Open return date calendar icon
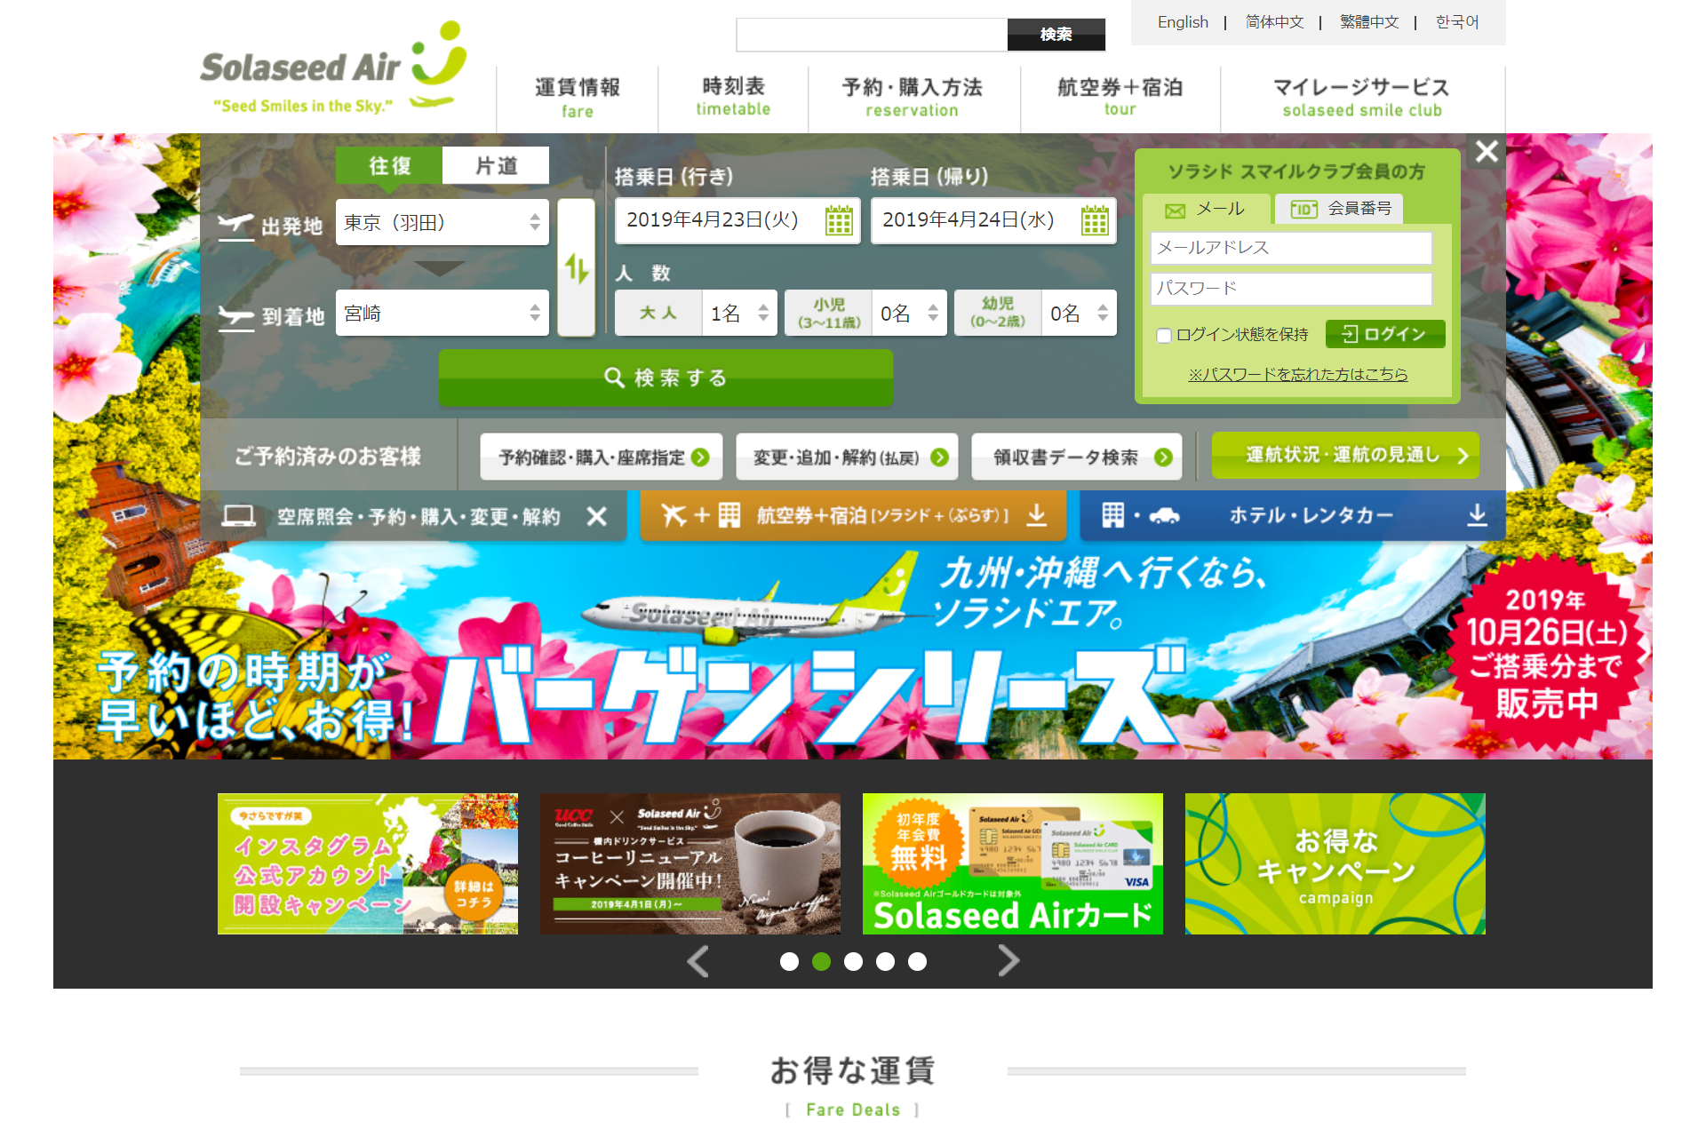The image size is (1706, 1137). point(1095,220)
